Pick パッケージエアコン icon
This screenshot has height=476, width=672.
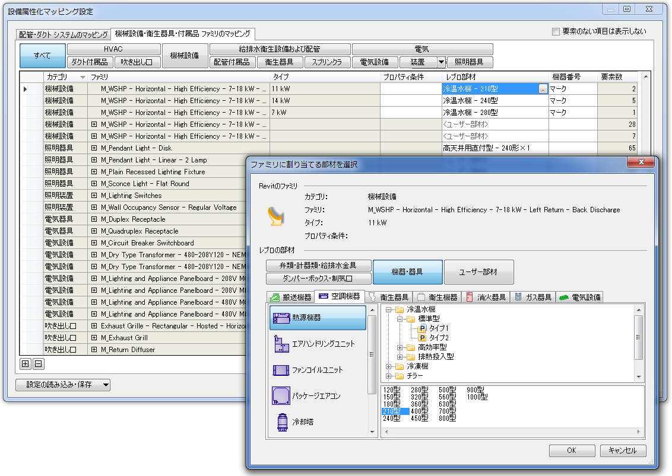coord(281,395)
